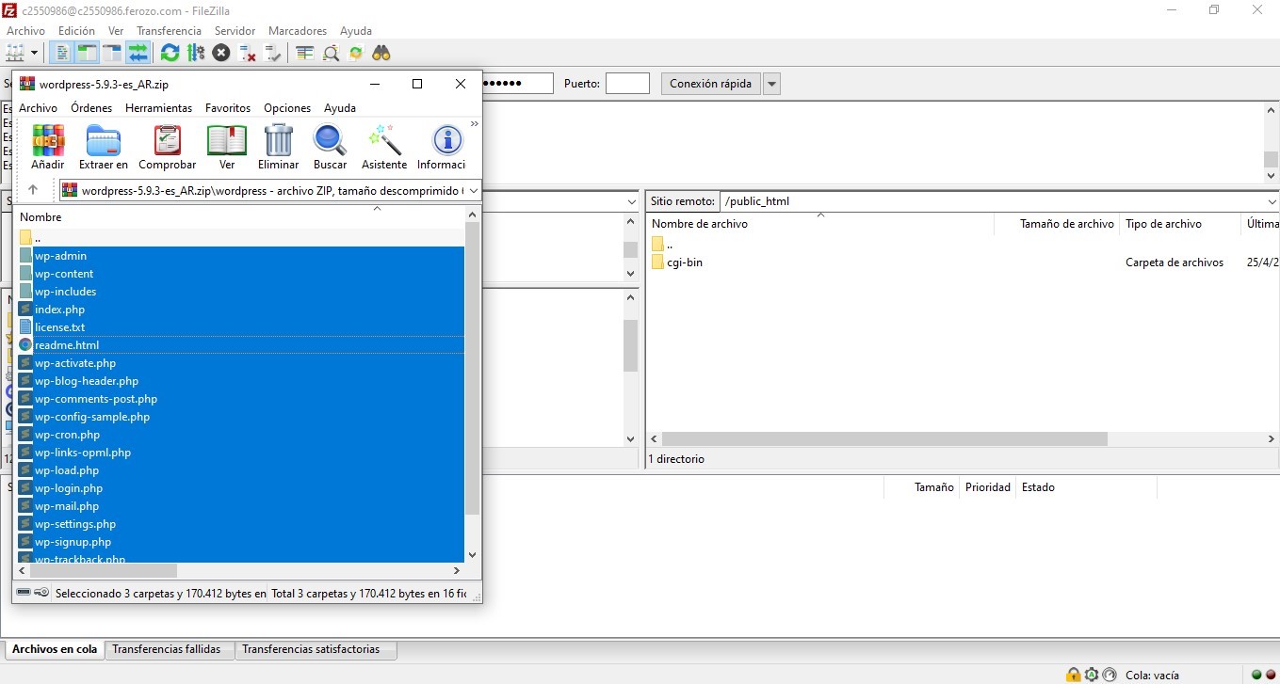Viewport: 1280px width, 684px height.
Task: Click the remote panel horizontal scrollbar thumb
Action: 883,439
